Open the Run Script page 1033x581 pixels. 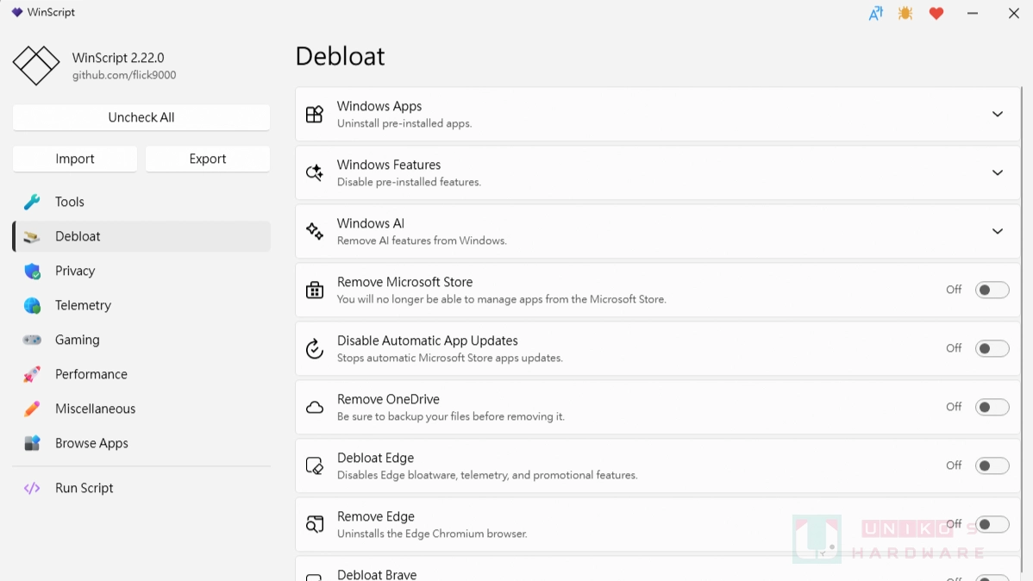[x=141, y=488]
